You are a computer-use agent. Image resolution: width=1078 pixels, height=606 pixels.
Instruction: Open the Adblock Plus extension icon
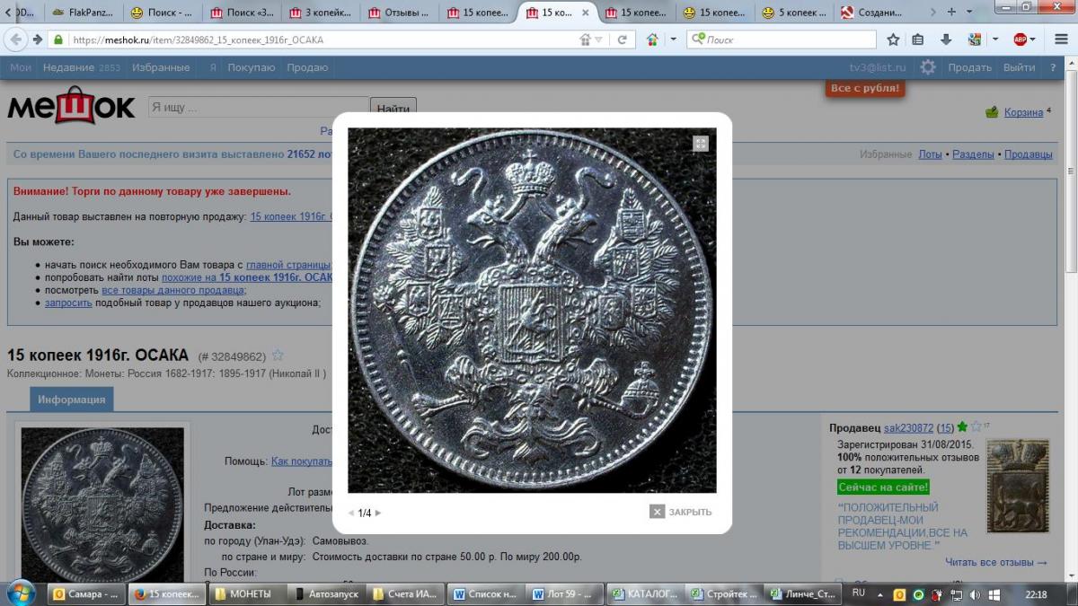1020,40
